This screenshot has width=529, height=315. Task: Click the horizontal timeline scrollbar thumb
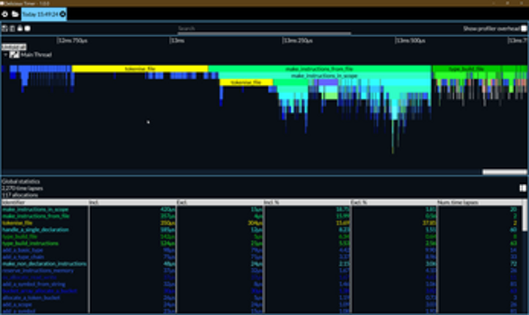tap(503, 172)
